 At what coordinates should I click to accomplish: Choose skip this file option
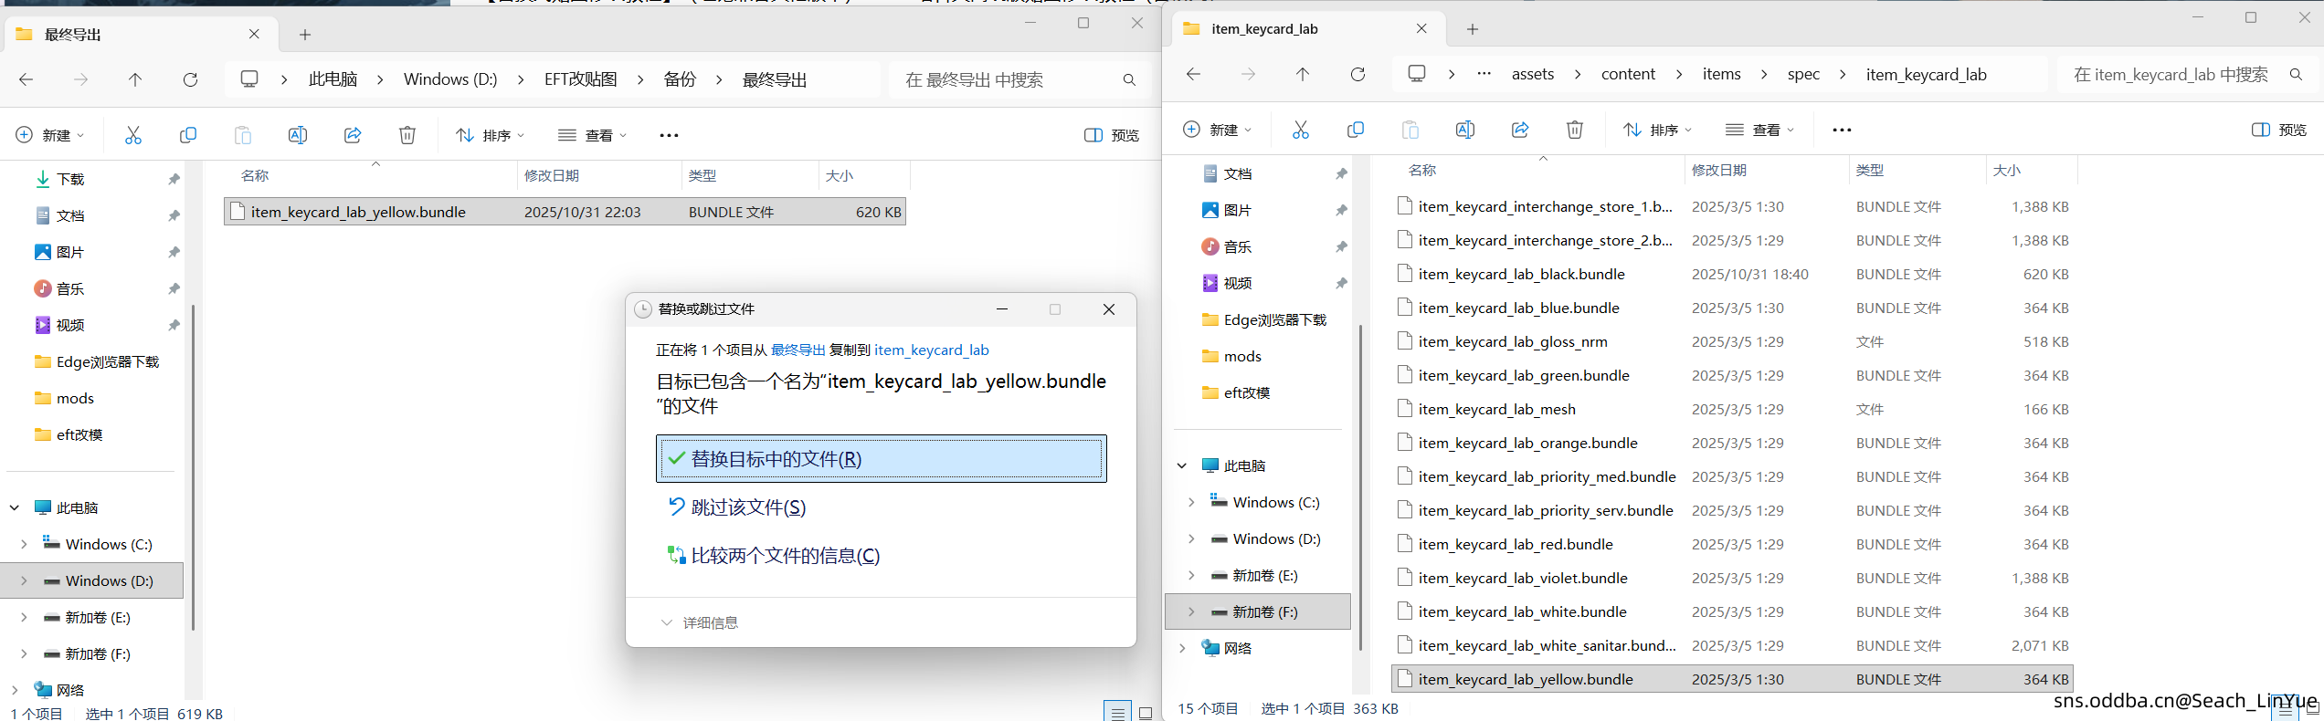click(x=747, y=507)
